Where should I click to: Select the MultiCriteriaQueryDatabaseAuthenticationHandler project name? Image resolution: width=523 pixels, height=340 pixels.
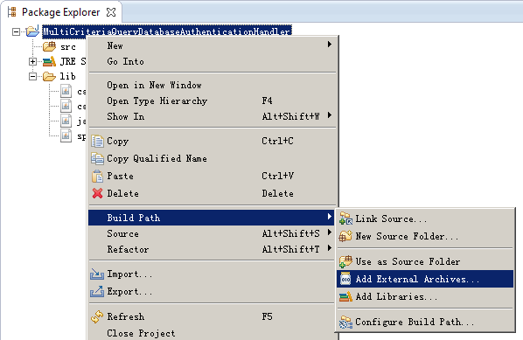click(x=167, y=31)
